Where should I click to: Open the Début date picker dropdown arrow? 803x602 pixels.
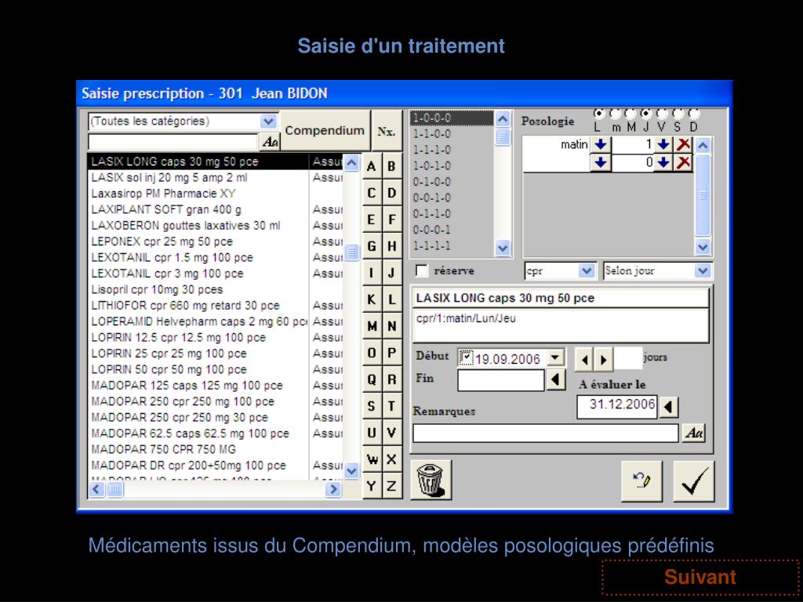[555, 357]
